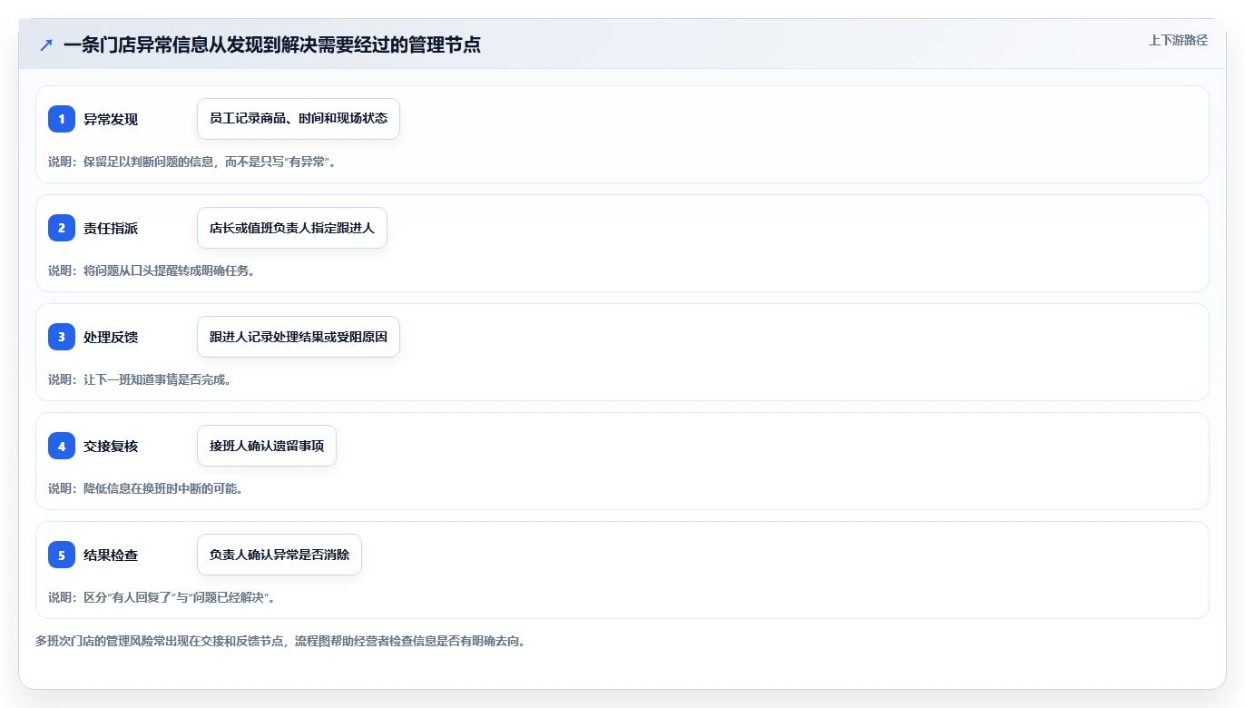Click the step 4 number badge
1245x708 pixels.
pyautogui.click(x=62, y=446)
